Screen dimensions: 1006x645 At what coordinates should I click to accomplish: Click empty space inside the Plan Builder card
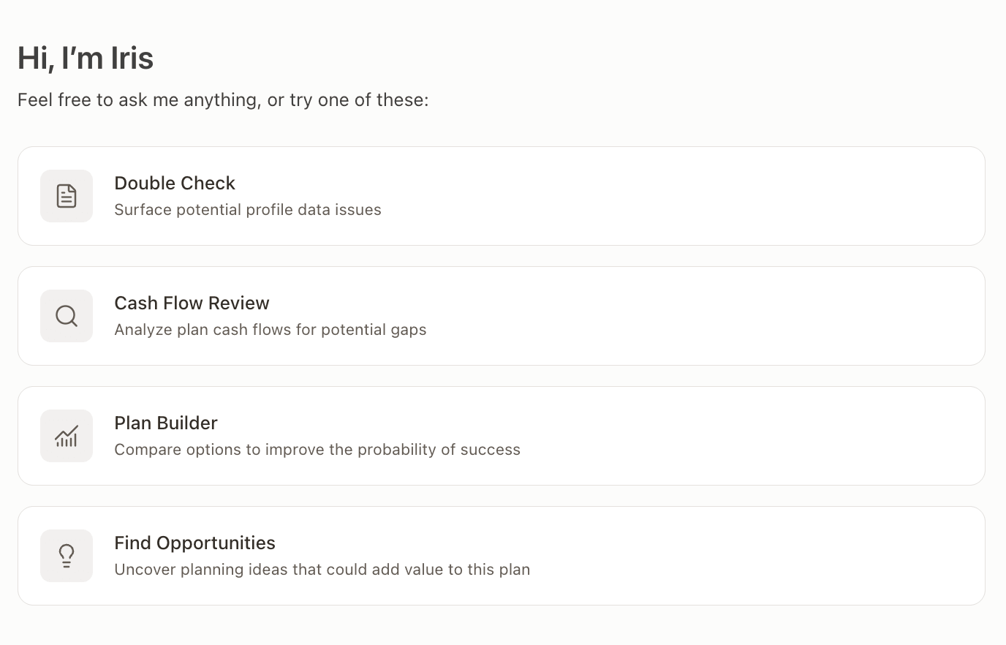pos(731,436)
